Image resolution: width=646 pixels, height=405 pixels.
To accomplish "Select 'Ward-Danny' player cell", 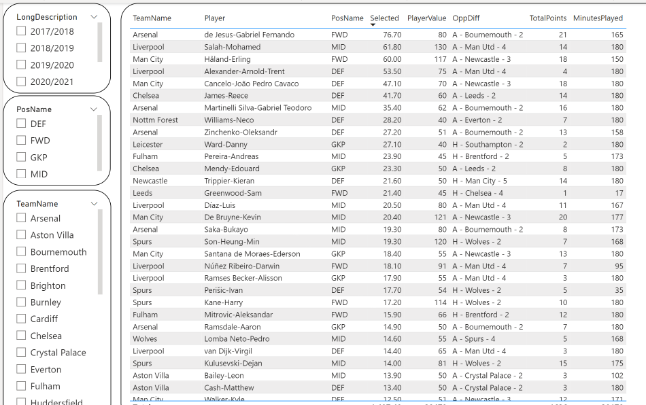I will click(226, 145).
